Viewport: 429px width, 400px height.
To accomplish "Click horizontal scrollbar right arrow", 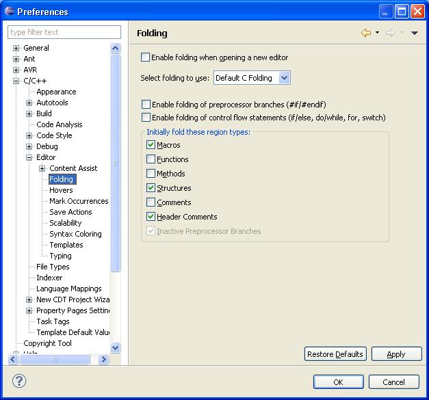I will pyautogui.click(x=103, y=359).
